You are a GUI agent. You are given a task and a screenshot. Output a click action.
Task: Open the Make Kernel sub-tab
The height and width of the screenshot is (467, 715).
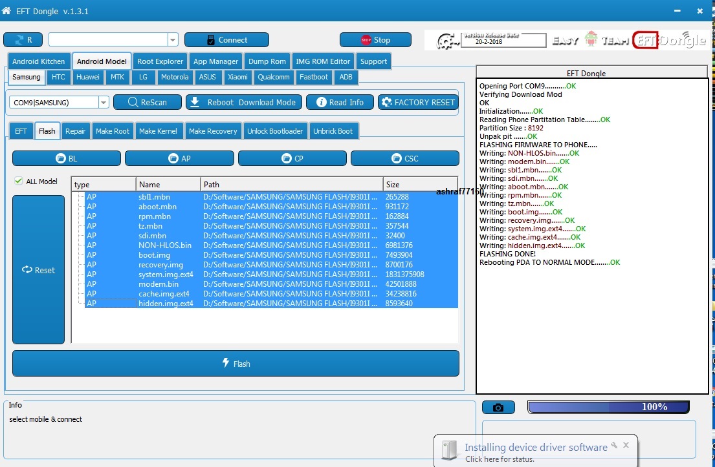click(x=159, y=131)
